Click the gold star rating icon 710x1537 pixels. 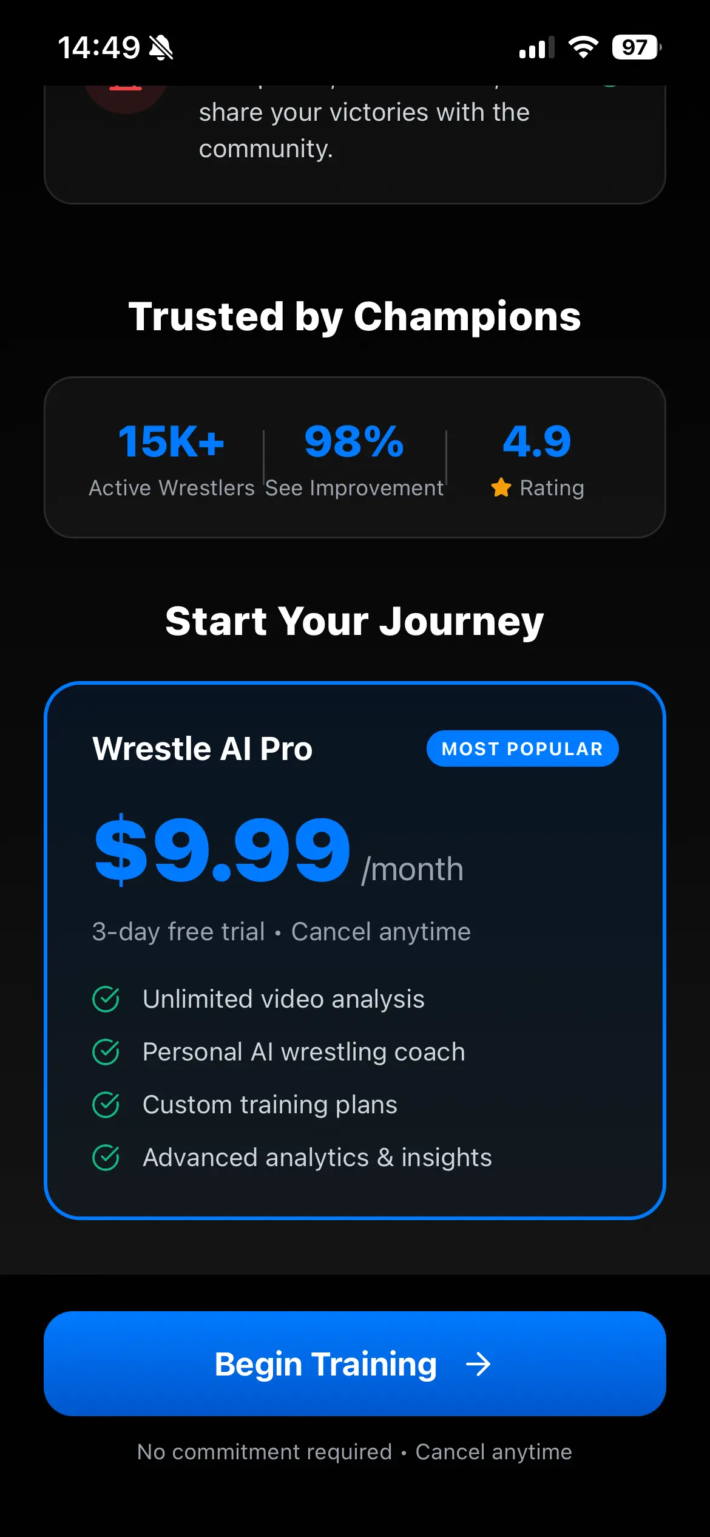pos(501,487)
